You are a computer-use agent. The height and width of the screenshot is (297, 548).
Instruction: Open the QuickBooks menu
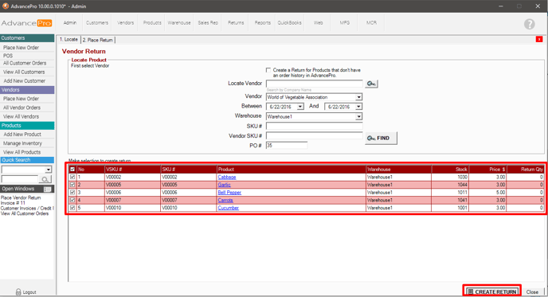pos(289,23)
